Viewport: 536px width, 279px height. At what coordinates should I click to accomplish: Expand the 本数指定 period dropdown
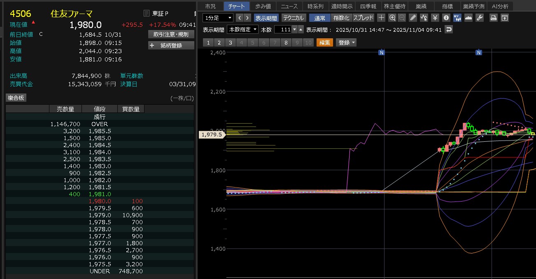(243, 29)
